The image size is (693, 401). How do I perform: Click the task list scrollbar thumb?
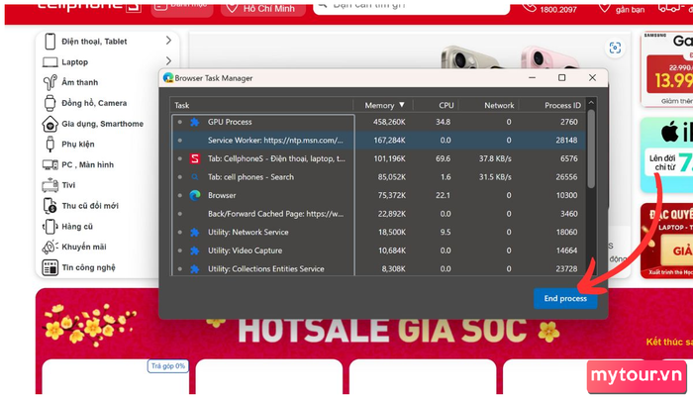(x=591, y=149)
